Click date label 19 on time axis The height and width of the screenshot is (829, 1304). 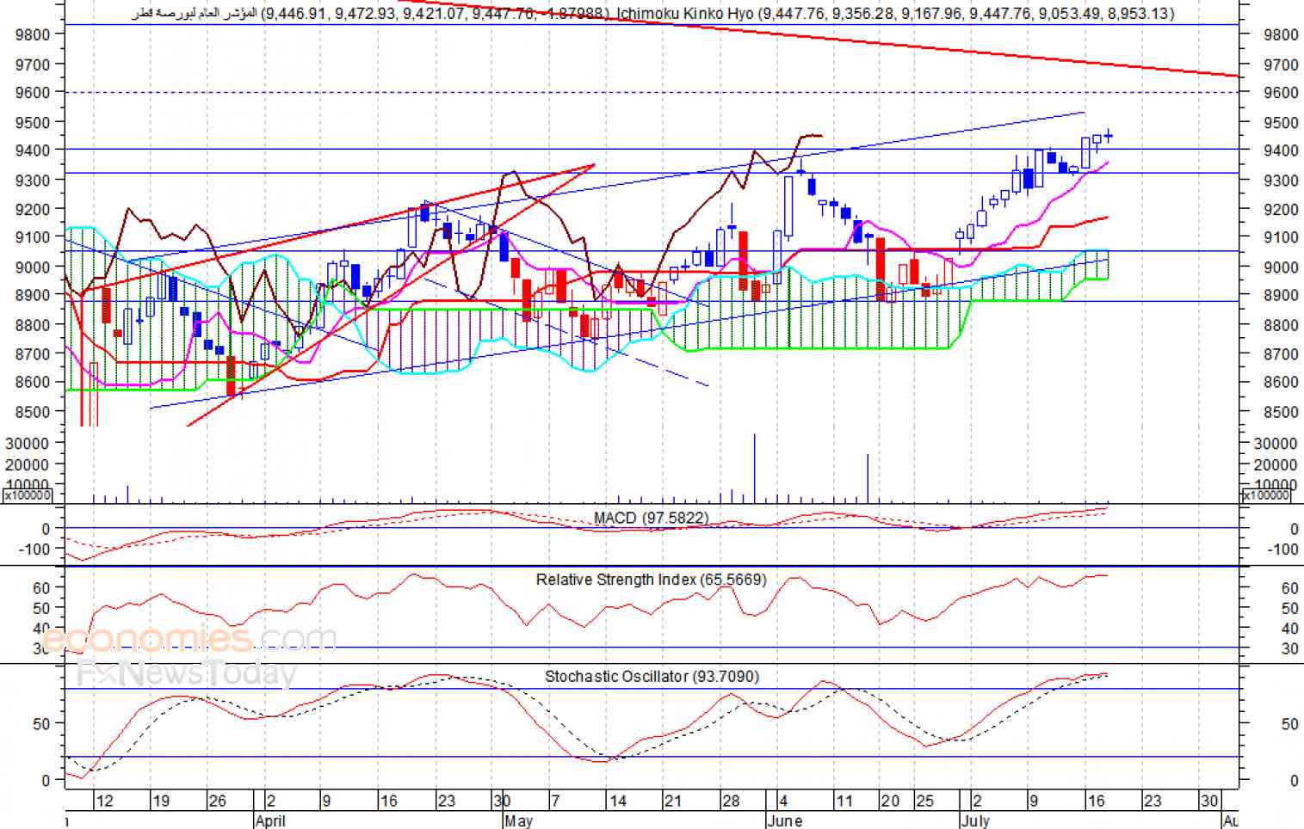(x=161, y=801)
